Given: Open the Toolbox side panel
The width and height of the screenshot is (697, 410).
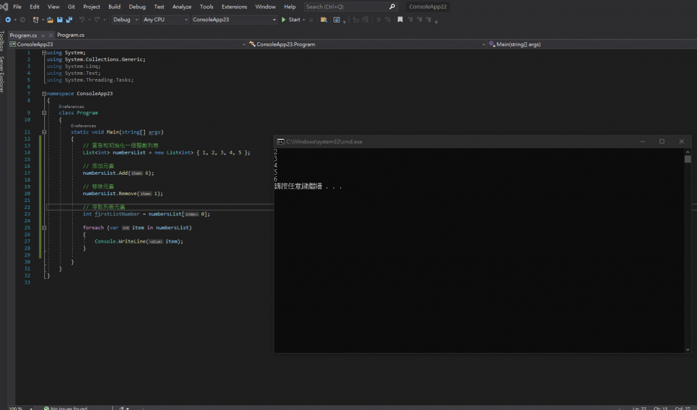Looking at the screenshot, I should point(3,41).
